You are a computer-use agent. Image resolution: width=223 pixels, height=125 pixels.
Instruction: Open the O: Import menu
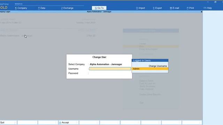click(x=140, y=8)
